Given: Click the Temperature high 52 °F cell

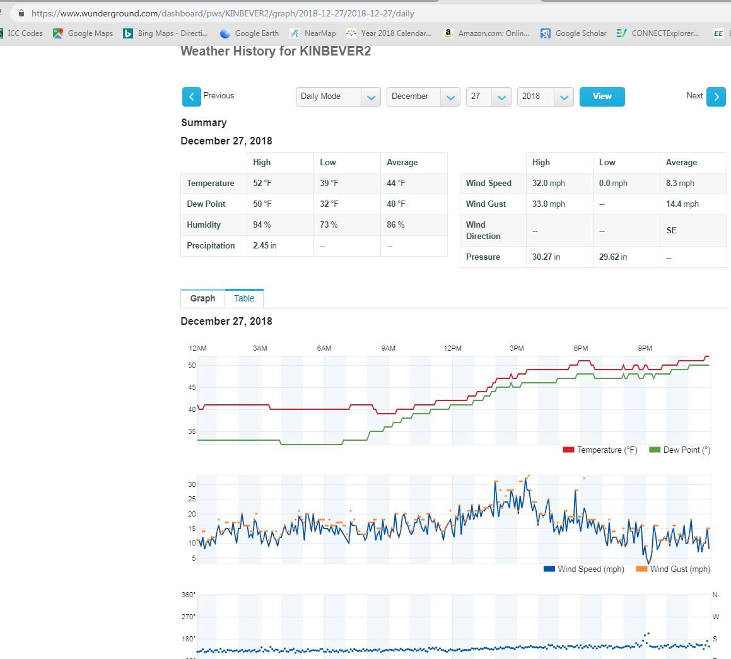Looking at the screenshot, I should (280, 183).
